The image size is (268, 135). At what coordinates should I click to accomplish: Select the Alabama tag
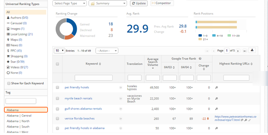click(26, 110)
